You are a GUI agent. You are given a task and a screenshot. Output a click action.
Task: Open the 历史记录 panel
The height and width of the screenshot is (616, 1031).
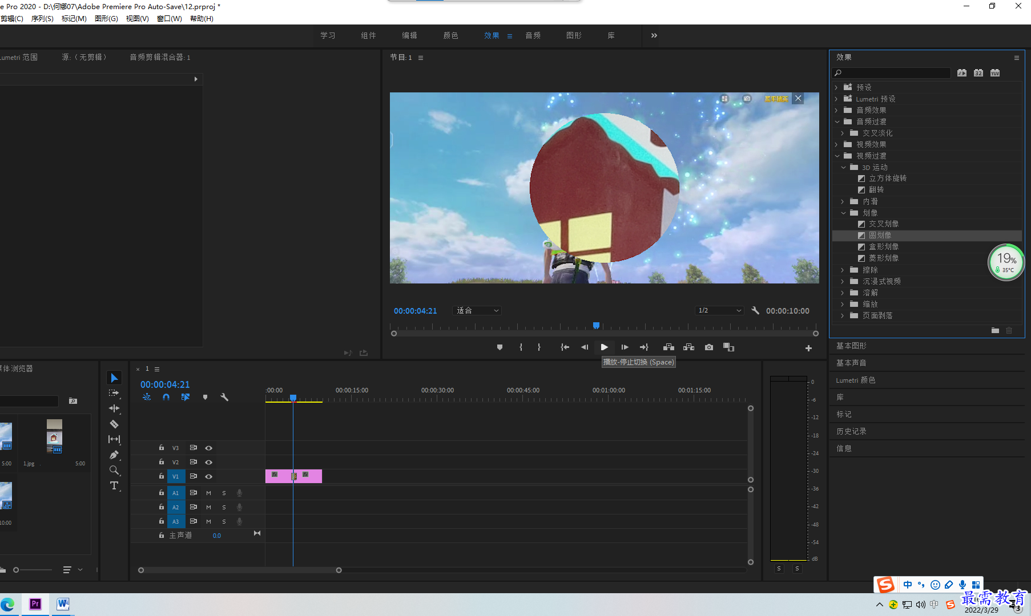[851, 431]
